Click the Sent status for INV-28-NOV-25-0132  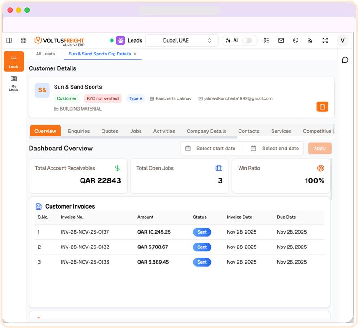(202, 247)
